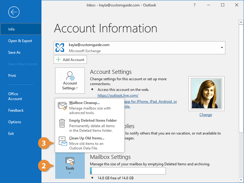
Task: Click the 'Mailbox Settings' heading
Action: click(x=110, y=157)
